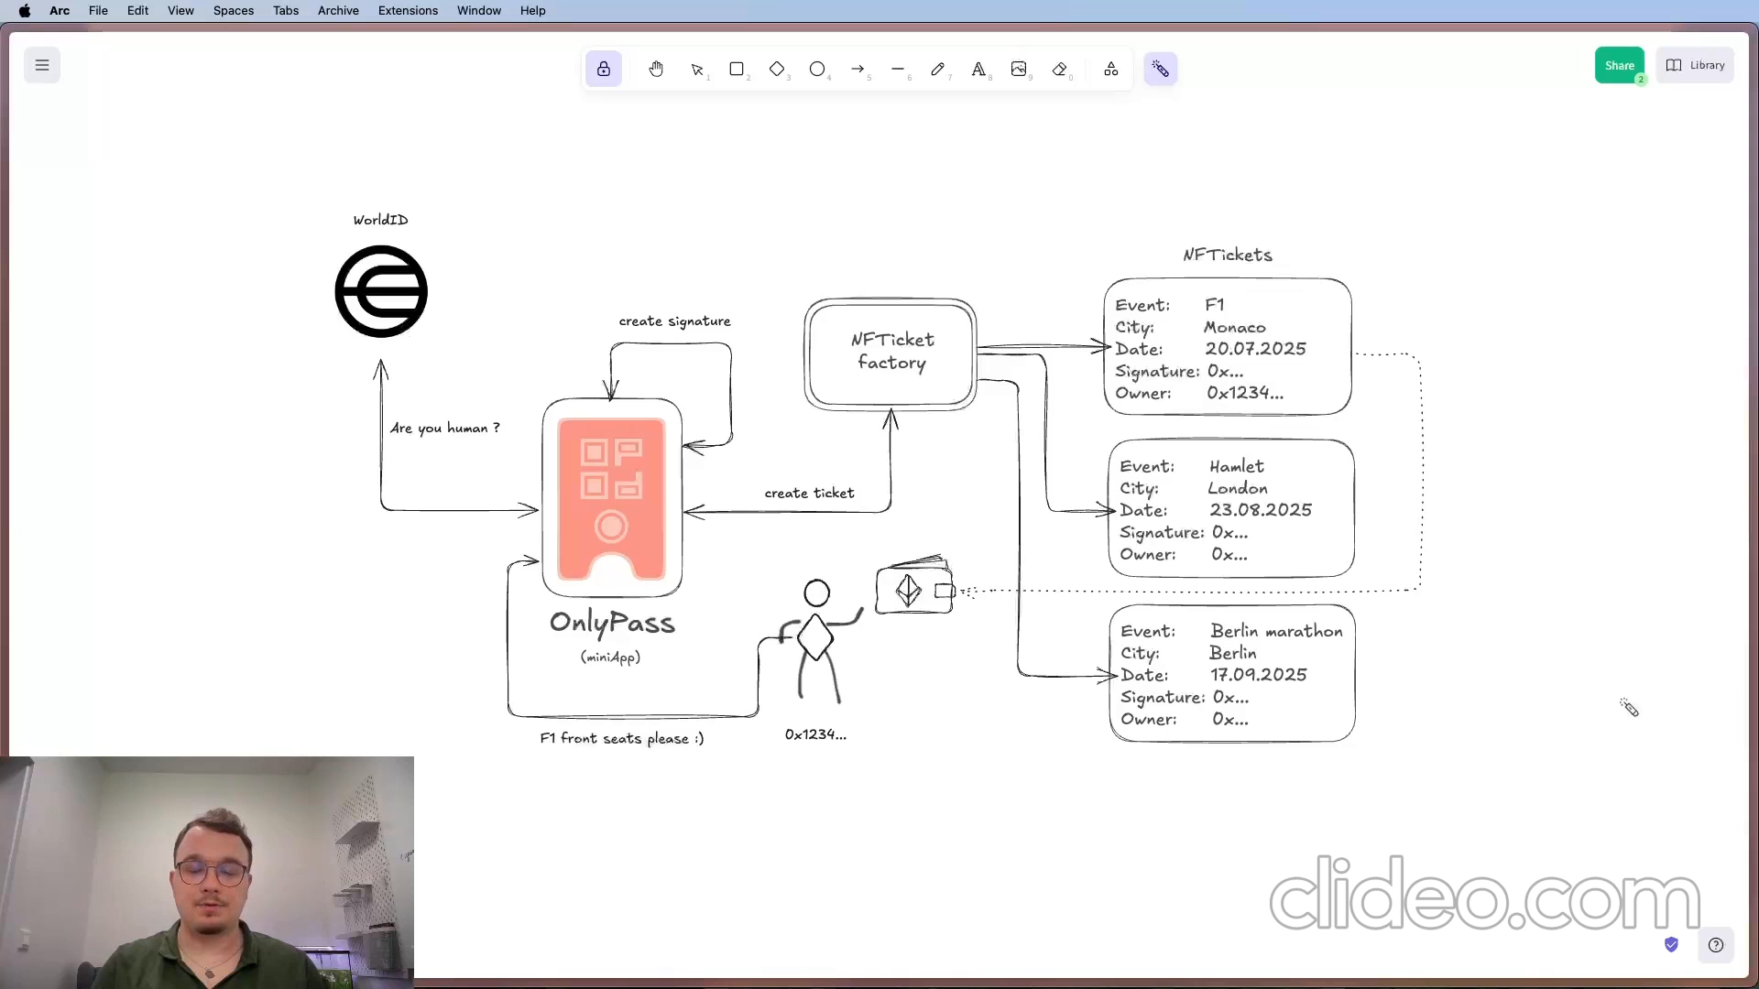Open the Extensions menu
Viewport: 1759px width, 989px height.
408,10
